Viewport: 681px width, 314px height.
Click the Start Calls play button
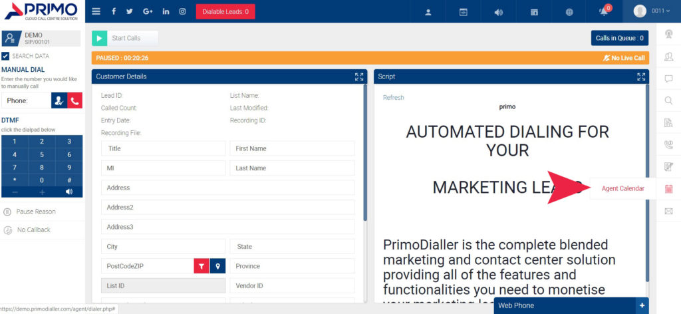point(99,38)
